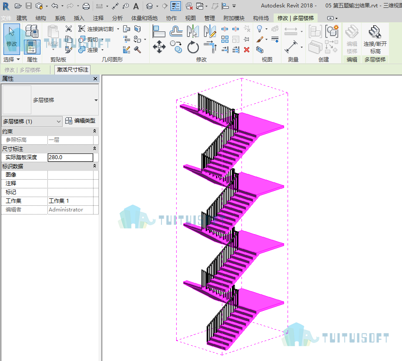The height and width of the screenshot is (361, 402).
Task: Open the 视图 ribbon tab
Action: pyautogui.click(x=190, y=18)
